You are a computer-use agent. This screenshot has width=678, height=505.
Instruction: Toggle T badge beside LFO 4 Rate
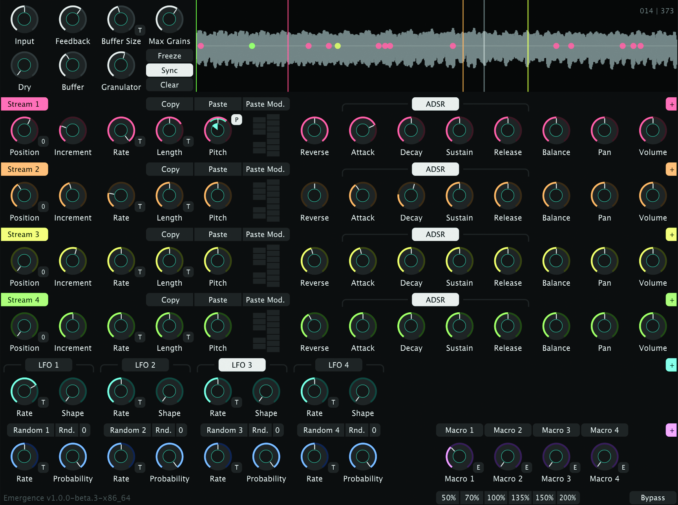(x=333, y=402)
